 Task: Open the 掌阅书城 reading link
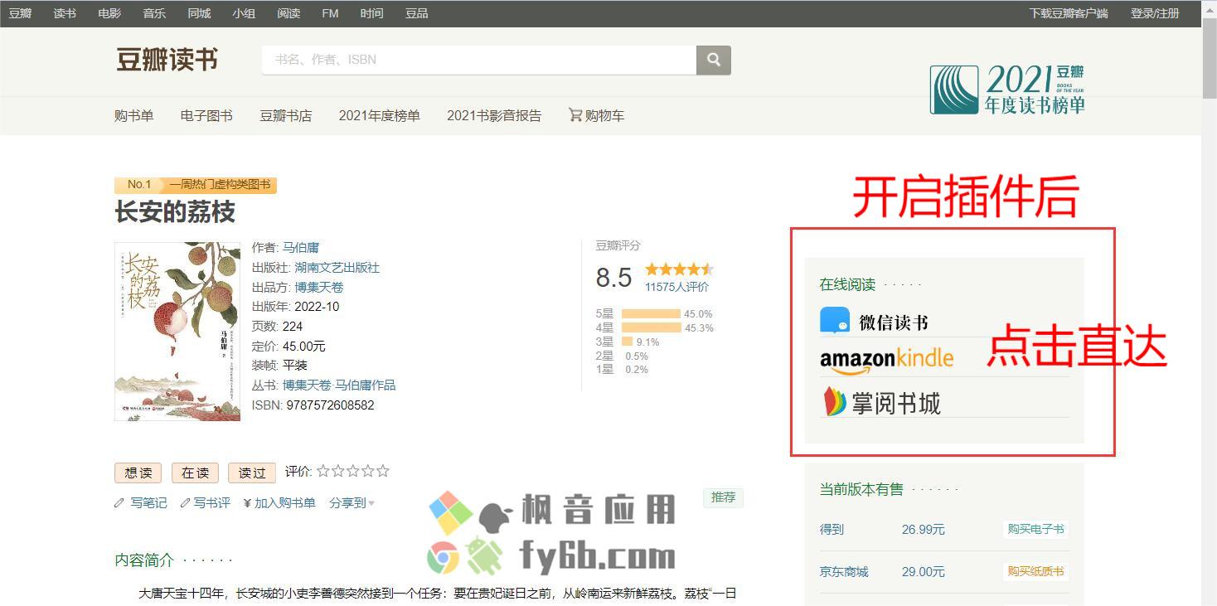click(880, 403)
